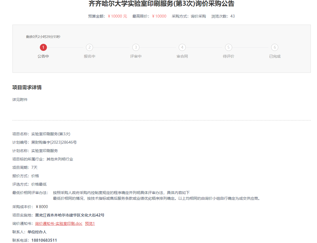The image size is (317, 243).
Task: Click the red step 1 circle
Action: [43, 47]
